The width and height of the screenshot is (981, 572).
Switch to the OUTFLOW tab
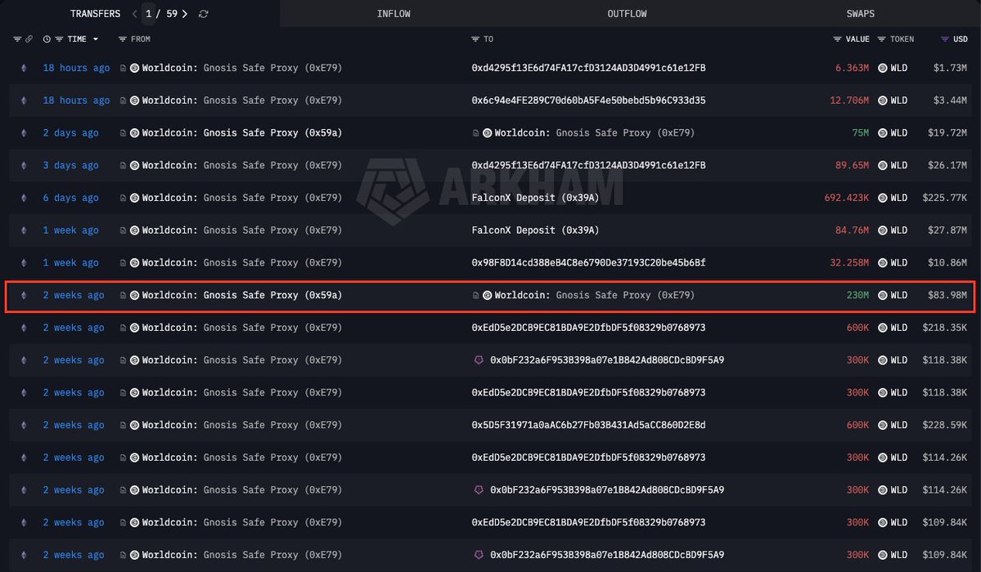[x=627, y=14]
